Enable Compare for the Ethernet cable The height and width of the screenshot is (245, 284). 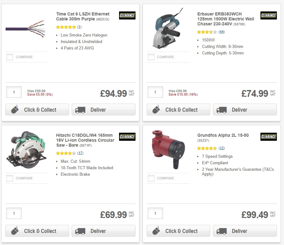pyautogui.click(x=10, y=57)
